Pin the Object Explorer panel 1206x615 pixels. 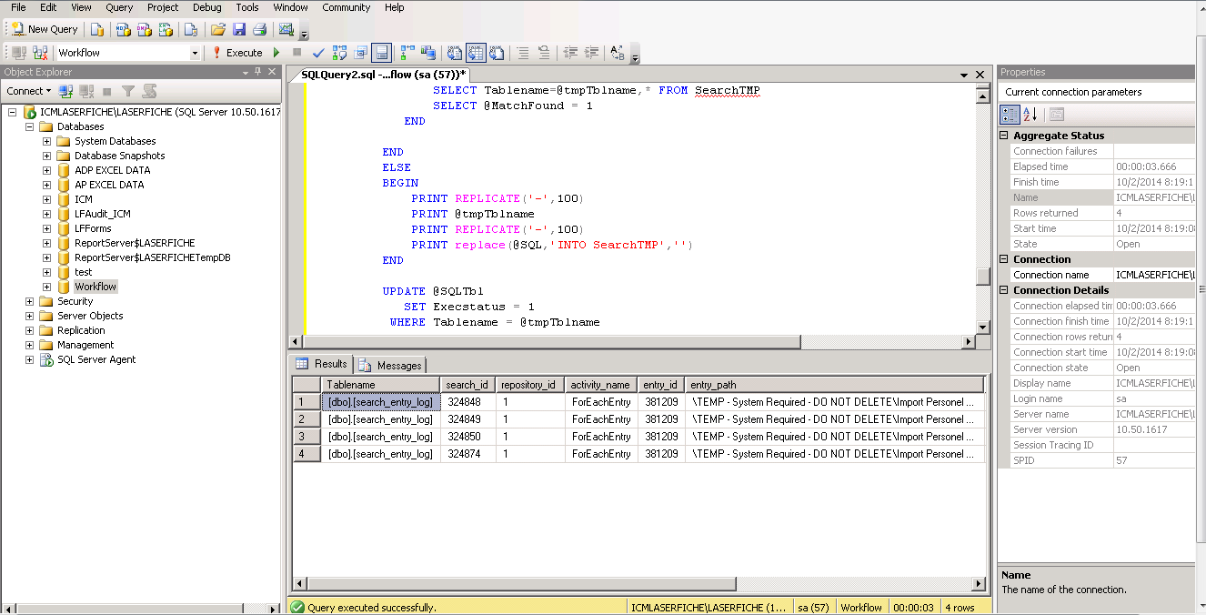tap(258, 72)
